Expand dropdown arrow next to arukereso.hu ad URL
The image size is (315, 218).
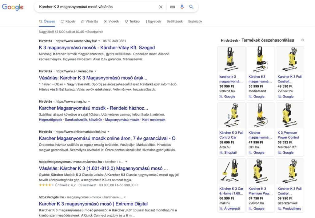tap(95, 71)
